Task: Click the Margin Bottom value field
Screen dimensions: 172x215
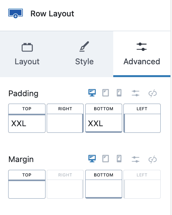Action: pyautogui.click(x=104, y=189)
